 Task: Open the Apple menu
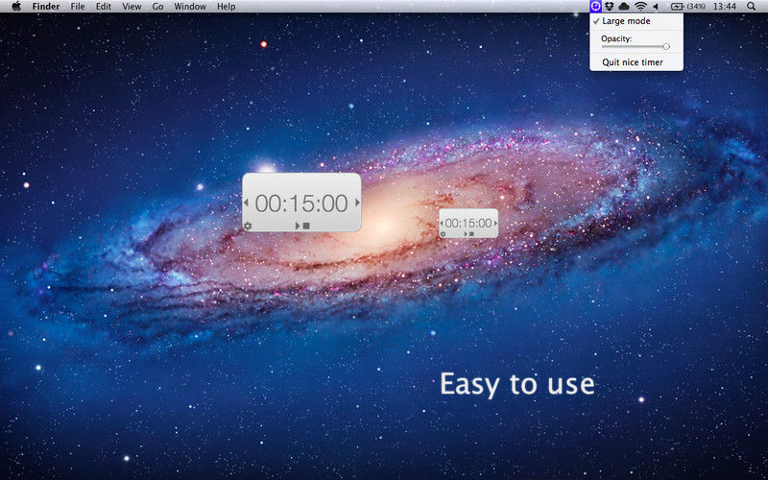click(x=16, y=7)
